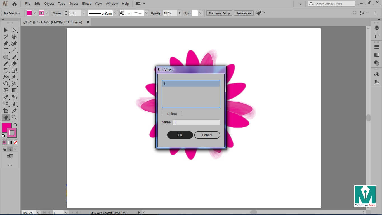Open the Effect menu
382x215 pixels.
86,4
